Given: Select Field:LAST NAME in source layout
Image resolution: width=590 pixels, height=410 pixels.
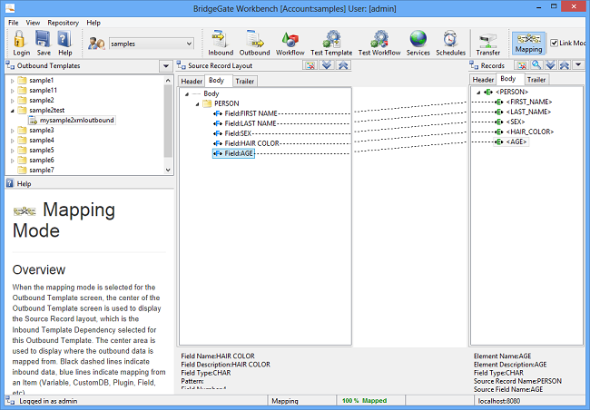Looking at the screenshot, I should click(245, 123).
